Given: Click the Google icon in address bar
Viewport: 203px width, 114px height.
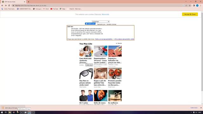Looking at the screenshot, I should (x=183, y=6).
